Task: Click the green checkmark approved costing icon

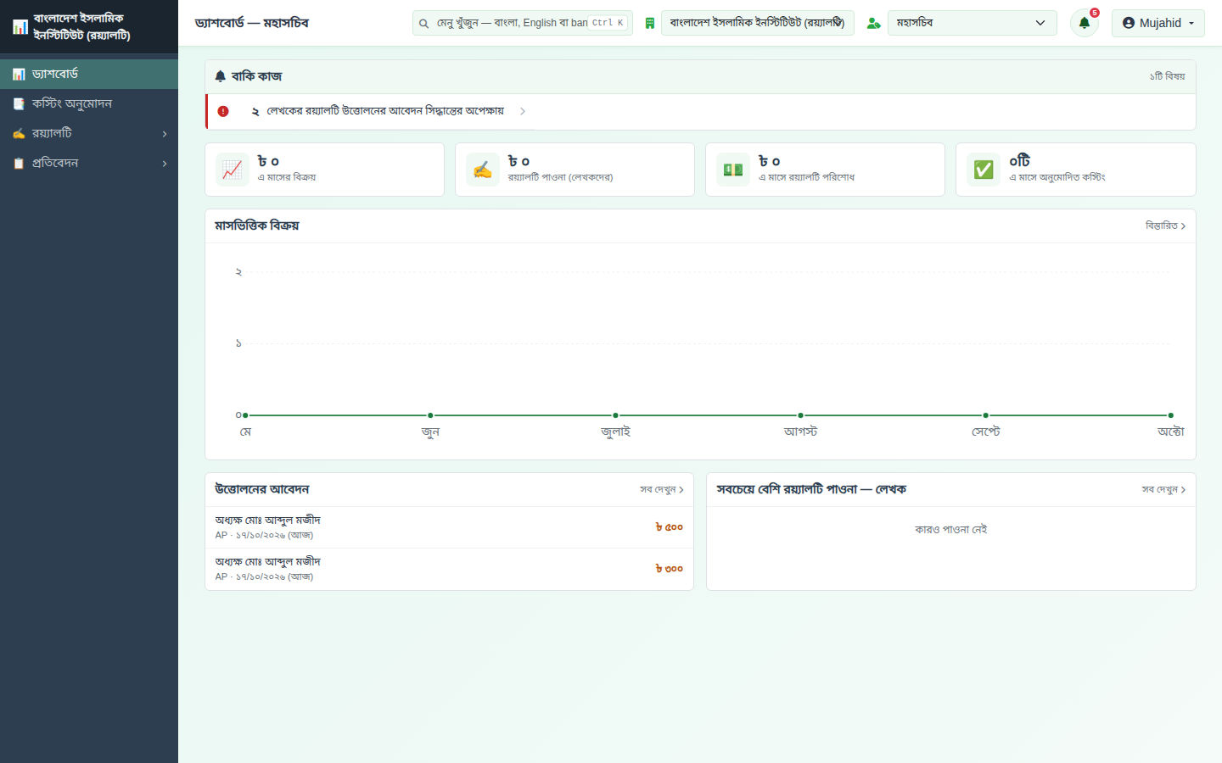Action: pos(984,170)
